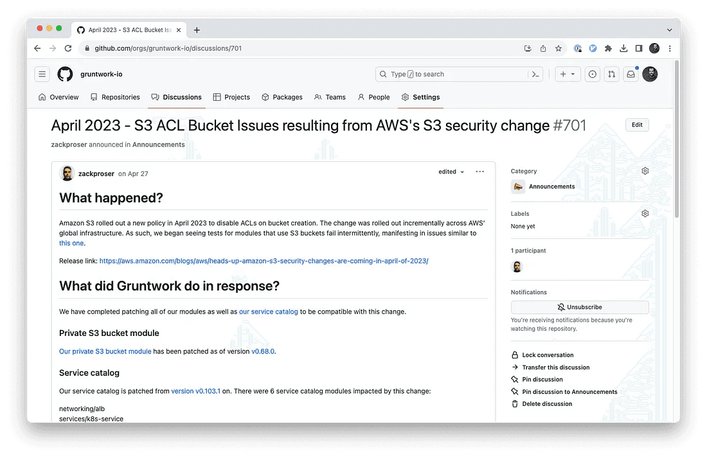Bookmark this page with the star icon

(x=558, y=48)
